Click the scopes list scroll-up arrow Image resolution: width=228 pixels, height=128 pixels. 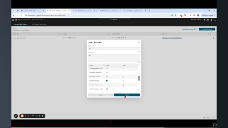point(139,65)
